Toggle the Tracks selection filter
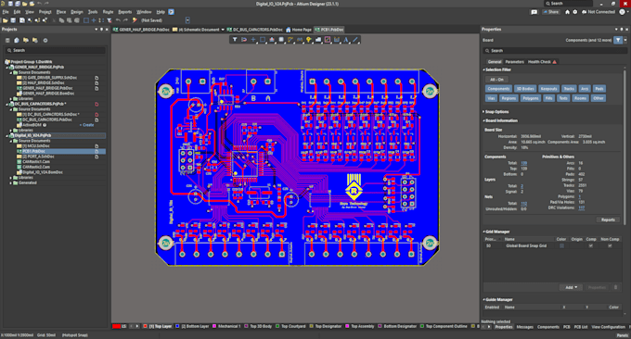 point(569,89)
